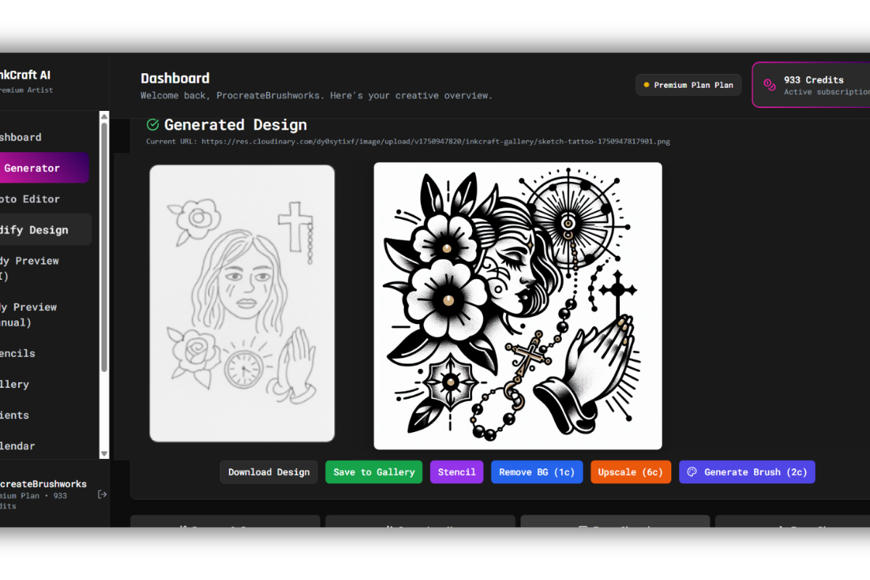Image resolution: width=870 pixels, height=580 pixels.
Task: Open the Calendar section
Action: coord(17,446)
